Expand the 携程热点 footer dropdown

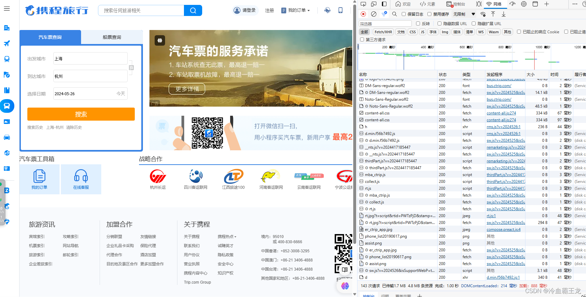[x=227, y=237]
